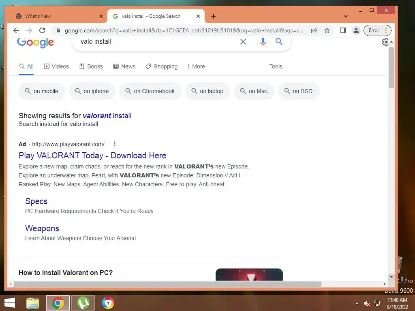
Task: Select the All results tab
Action: [x=26, y=66]
